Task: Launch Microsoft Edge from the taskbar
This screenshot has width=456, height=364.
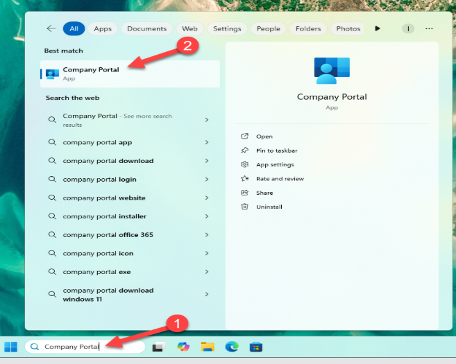Action: pyautogui.click(x=232, y=347)
